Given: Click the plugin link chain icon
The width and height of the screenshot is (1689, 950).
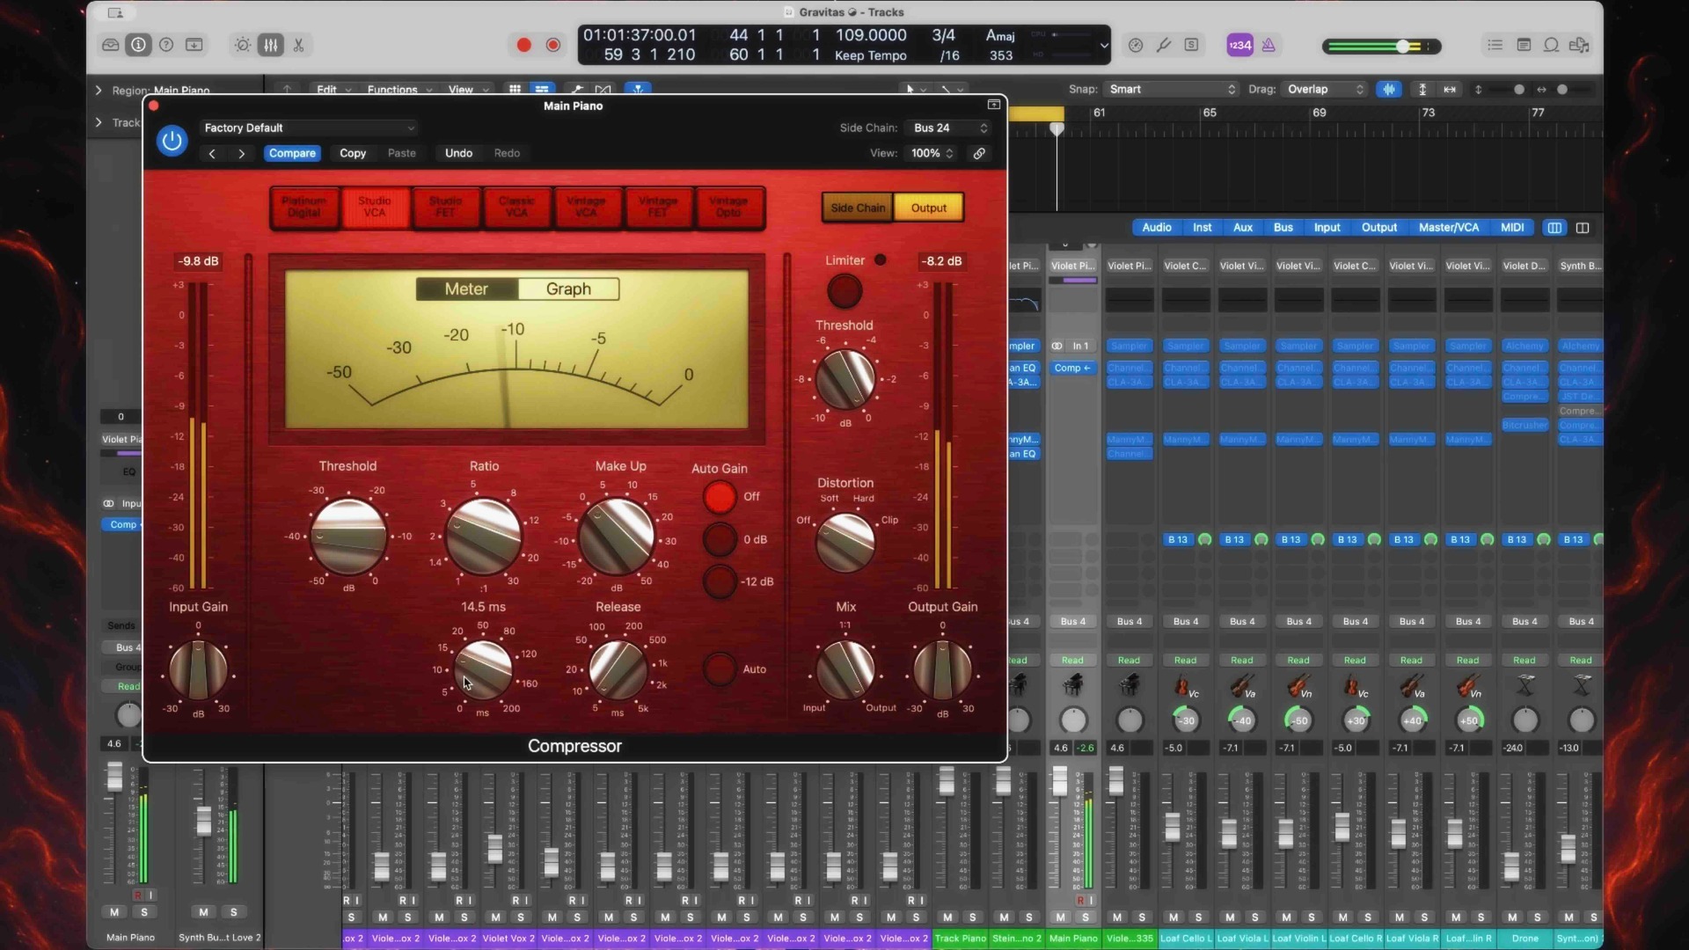Looking at the screenshot, I should (979, 153).
